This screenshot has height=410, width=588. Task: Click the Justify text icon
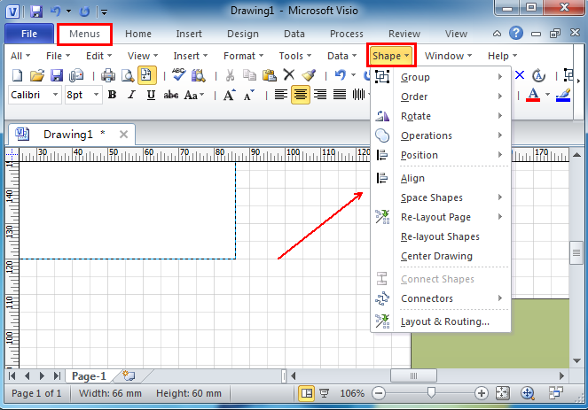click(x=340, y=95)
